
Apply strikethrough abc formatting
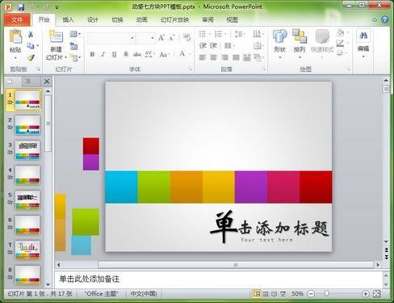pyautogui.click(x=137, y=54)
